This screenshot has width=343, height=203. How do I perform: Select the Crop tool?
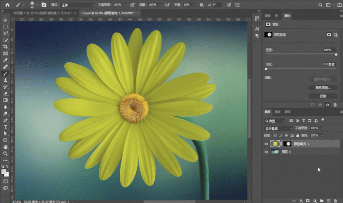point(5,47)
